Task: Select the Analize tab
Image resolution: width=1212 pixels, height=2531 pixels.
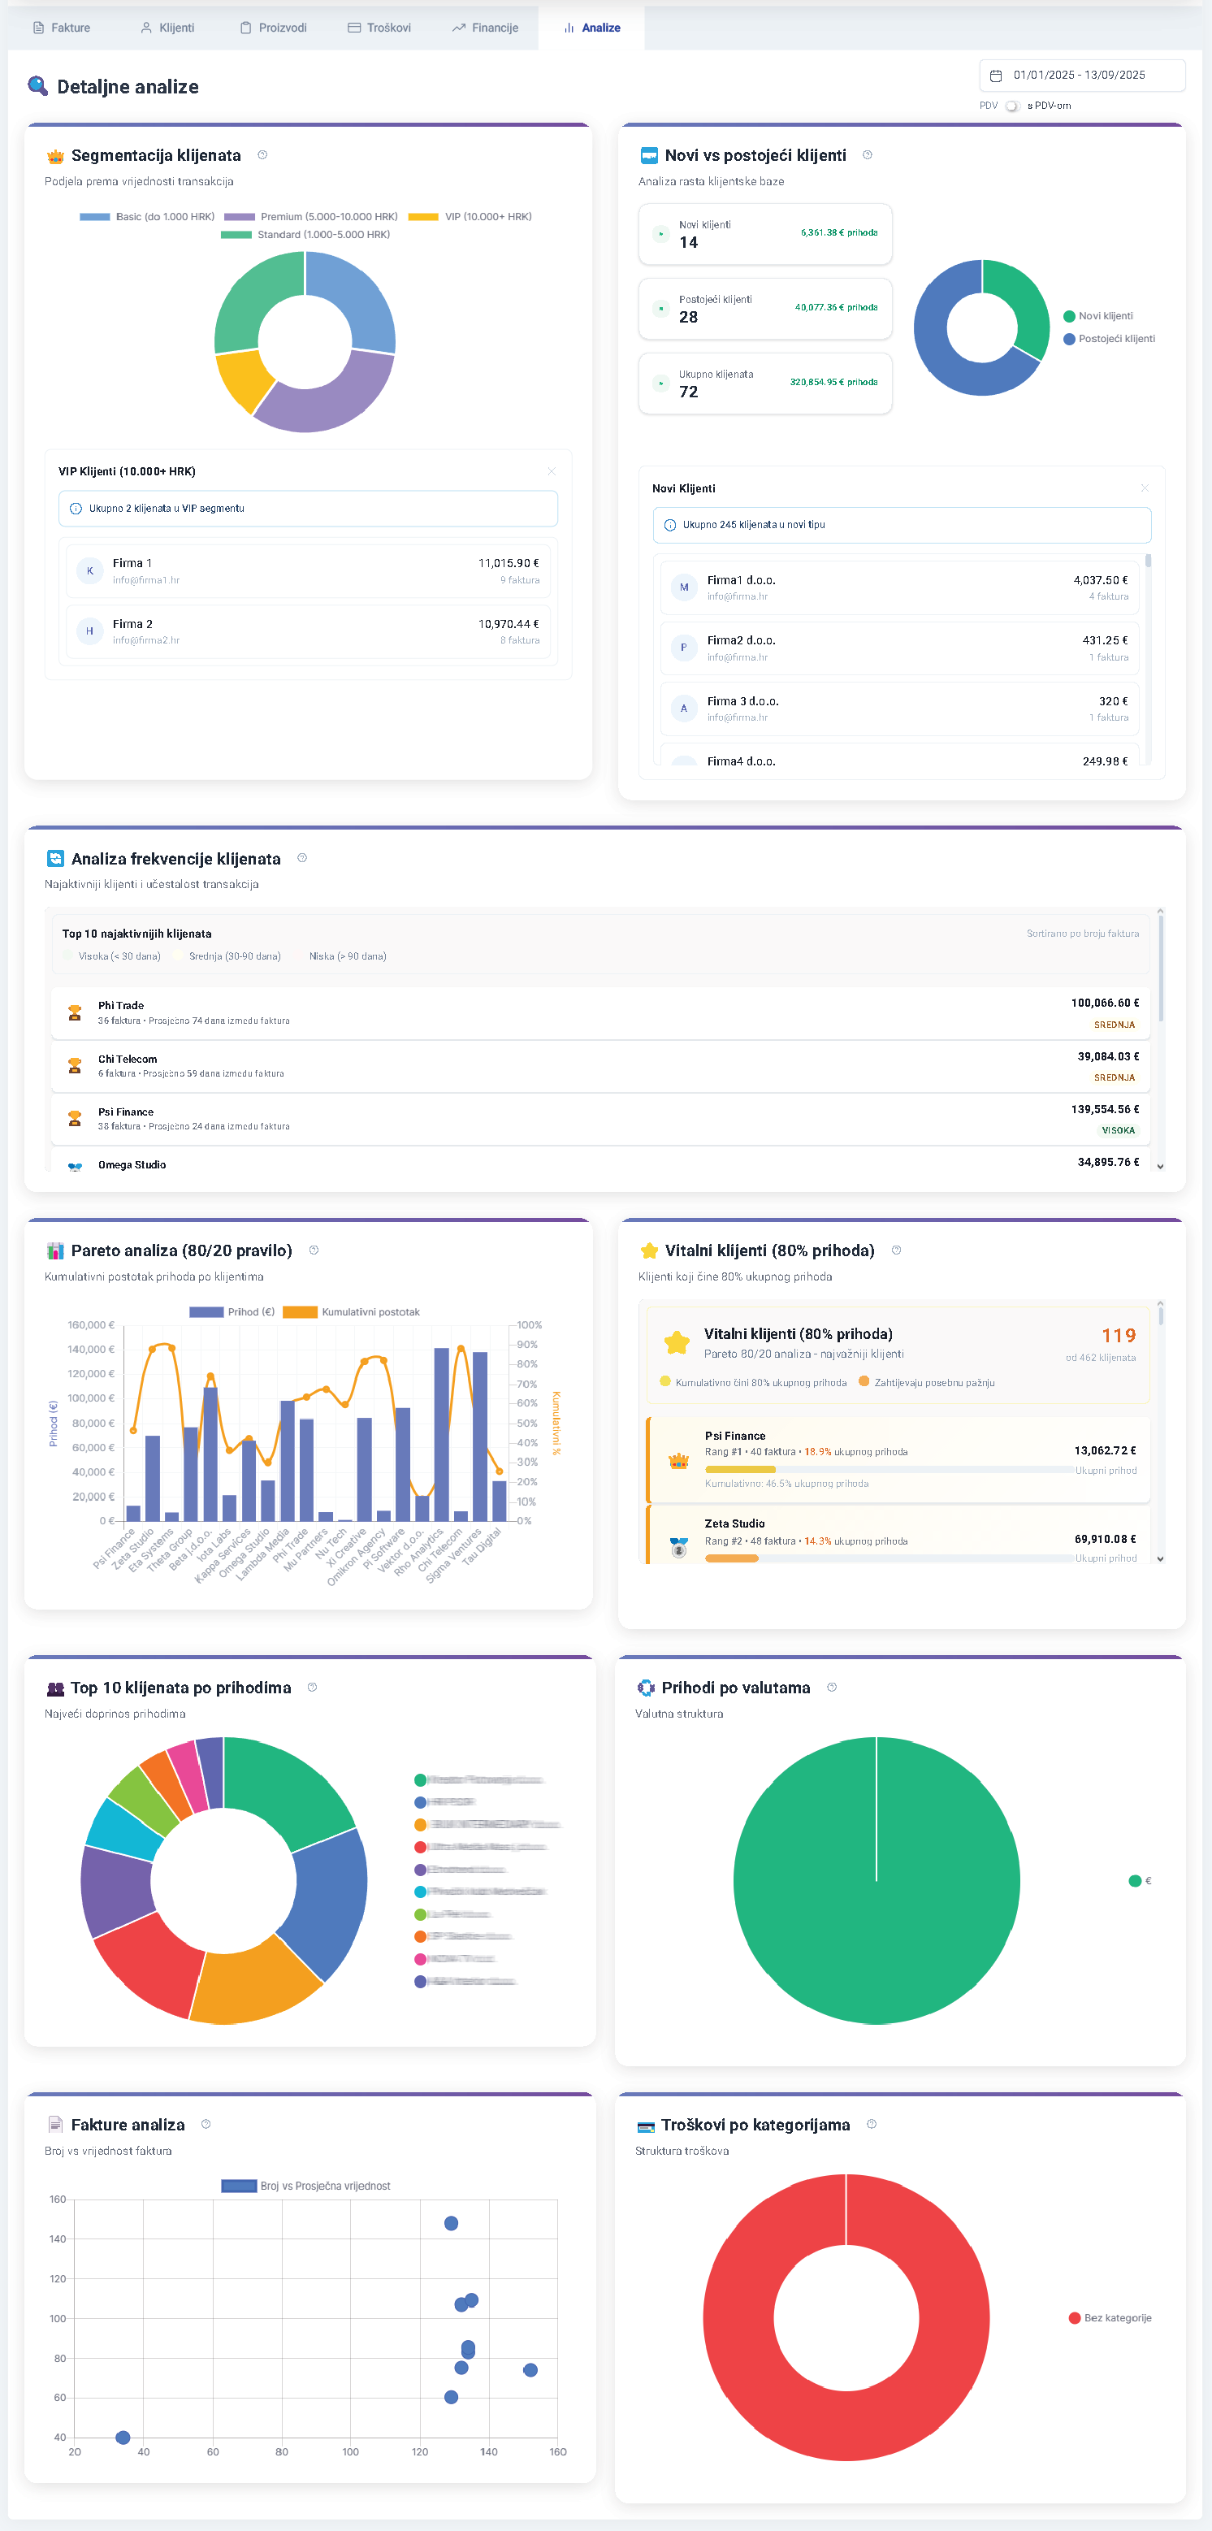Action: tap(591, 28)
